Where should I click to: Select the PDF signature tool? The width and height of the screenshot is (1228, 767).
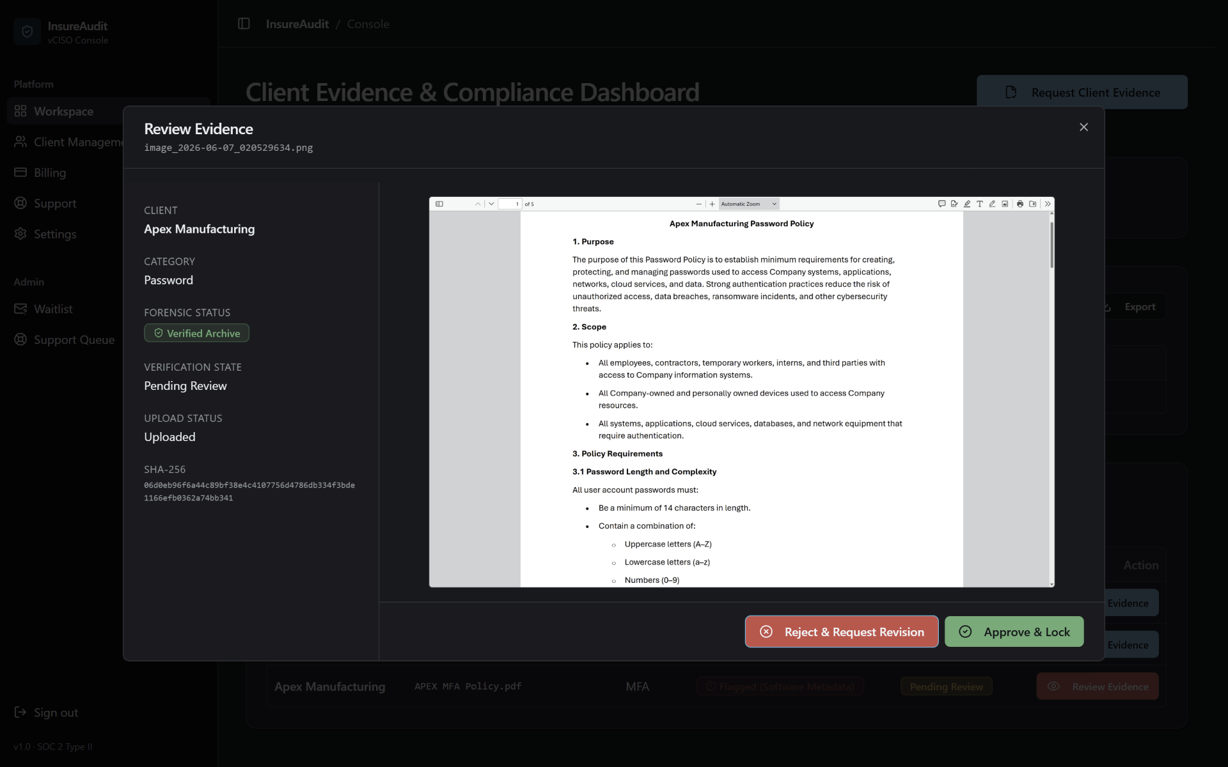954,204
